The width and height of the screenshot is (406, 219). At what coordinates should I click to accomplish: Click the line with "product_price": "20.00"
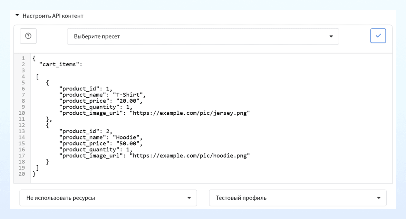[101, 101]
